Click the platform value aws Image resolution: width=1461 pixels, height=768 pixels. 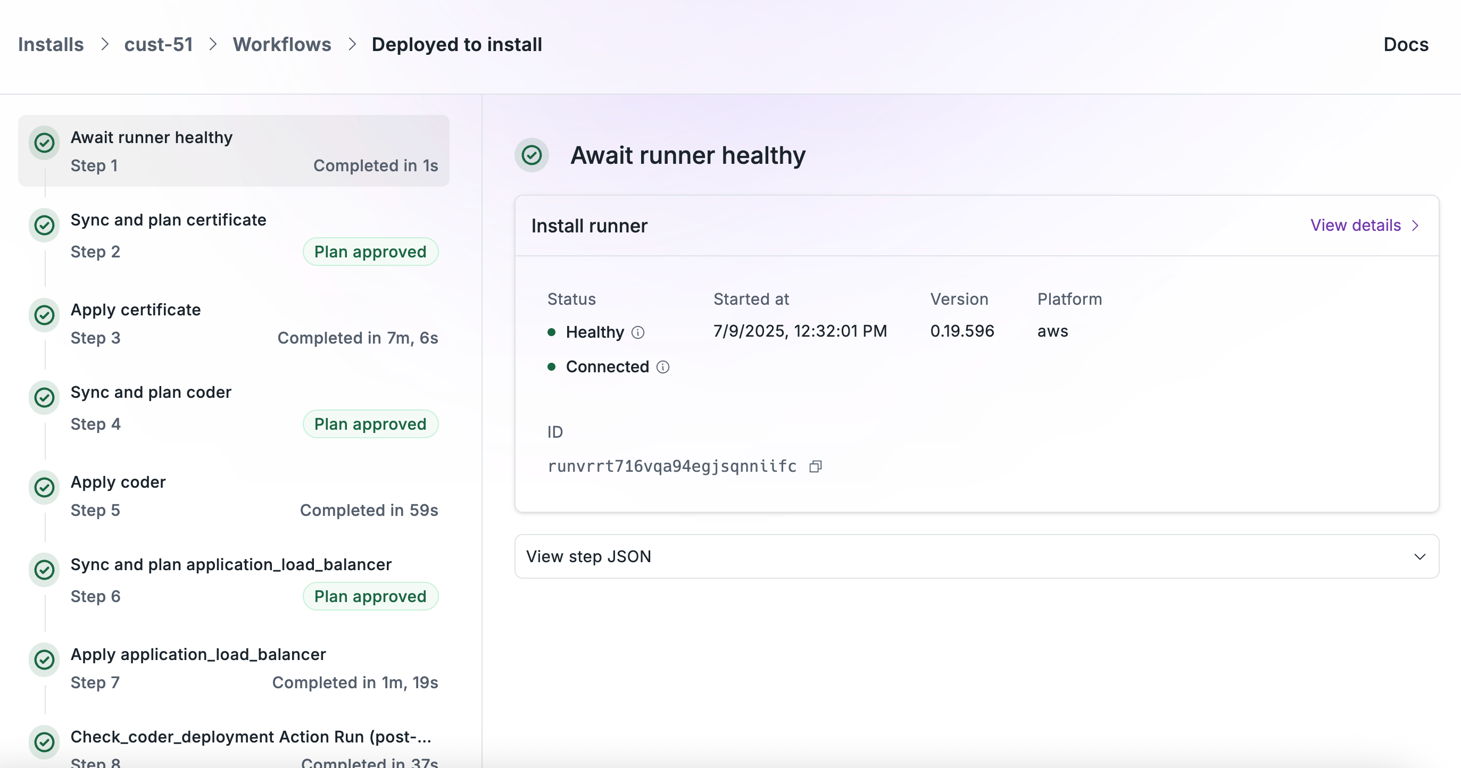[1052, 331]
